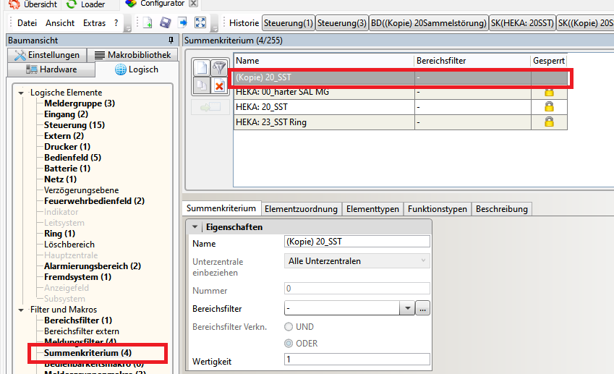Select Extern (2) in tree

(64, 136)
